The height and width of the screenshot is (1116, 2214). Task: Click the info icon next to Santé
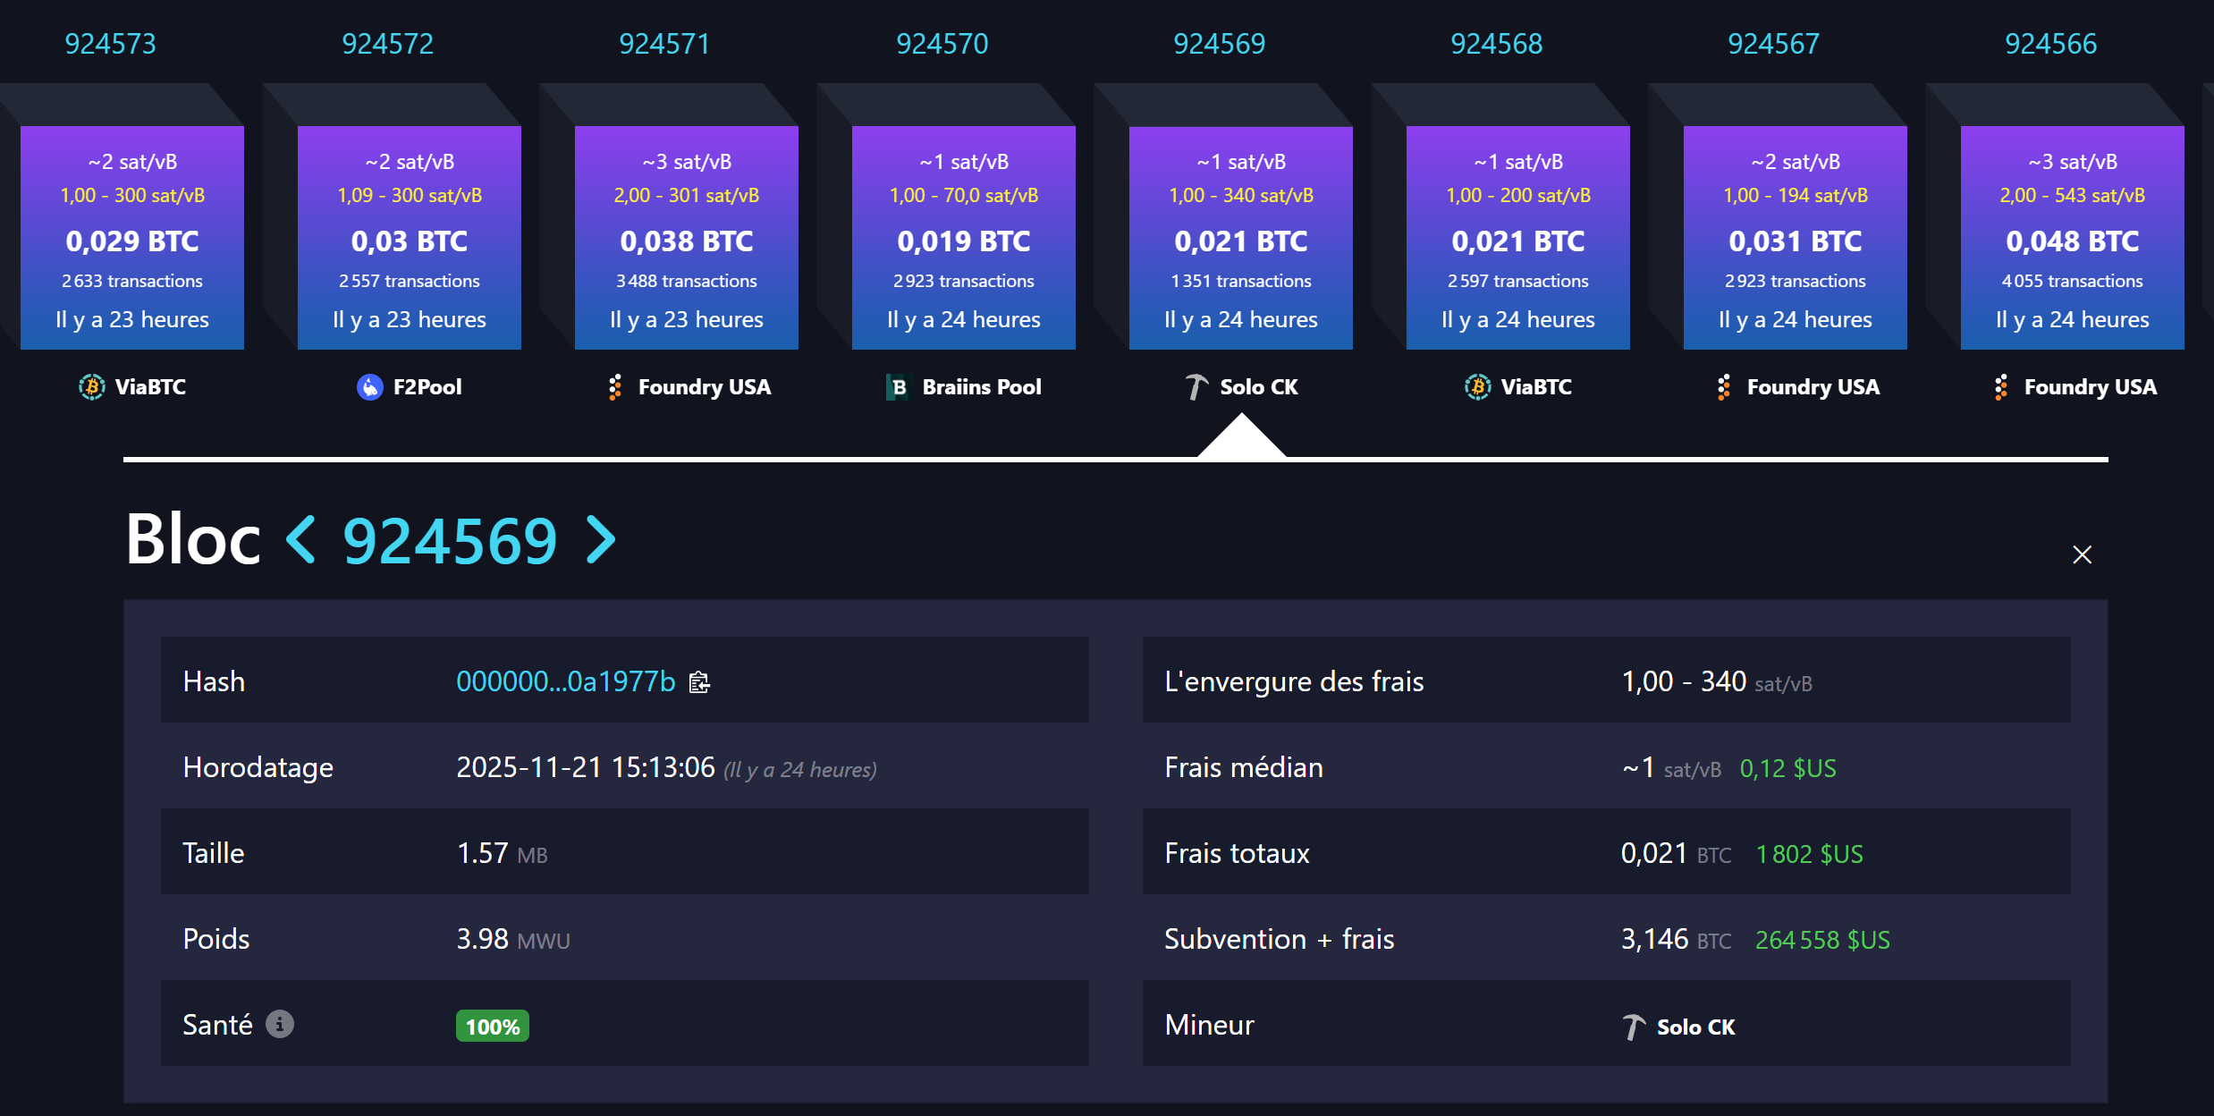coord(279,1025)
